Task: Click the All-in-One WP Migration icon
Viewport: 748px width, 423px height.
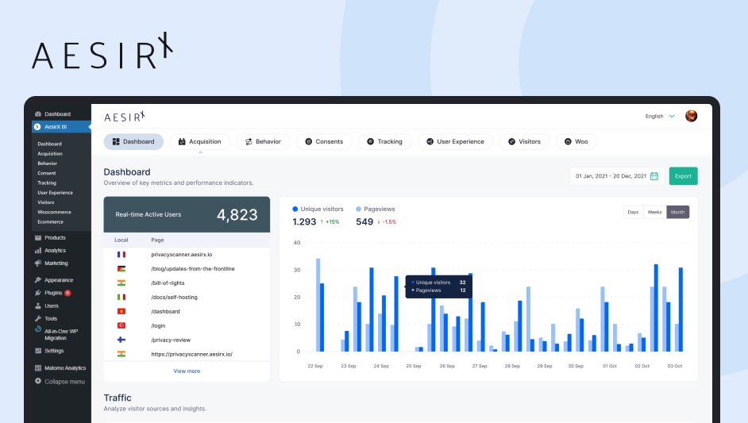Action: point(37,329)
